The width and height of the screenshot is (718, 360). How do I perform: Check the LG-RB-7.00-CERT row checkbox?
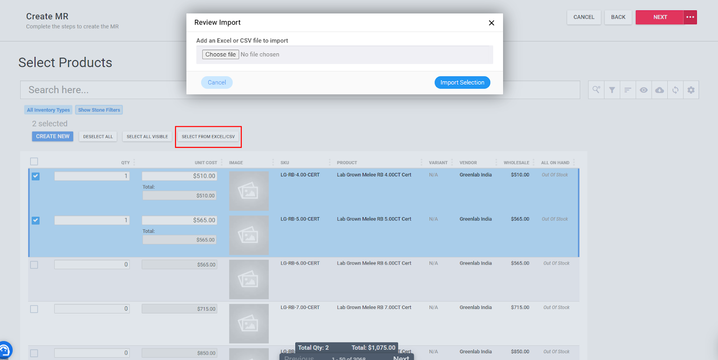pos(34,309)
